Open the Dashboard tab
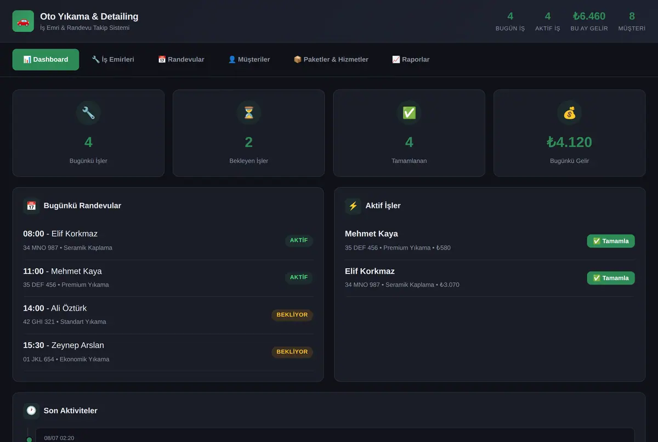 pyautogui.click(x=46, y=59)
